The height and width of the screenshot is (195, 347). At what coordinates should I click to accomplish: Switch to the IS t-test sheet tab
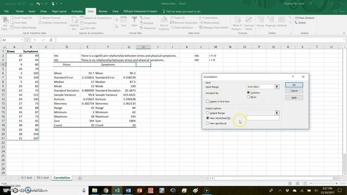click(27, 178)
